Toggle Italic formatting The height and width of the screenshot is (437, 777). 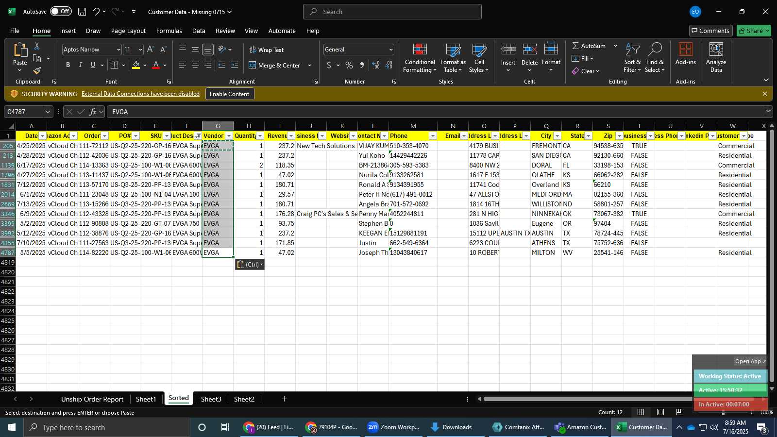coord(81,65)
